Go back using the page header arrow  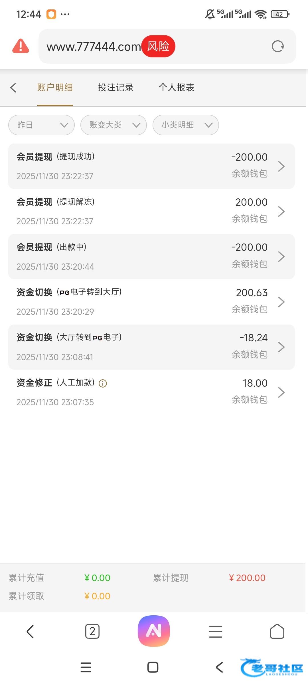(13, 88)
